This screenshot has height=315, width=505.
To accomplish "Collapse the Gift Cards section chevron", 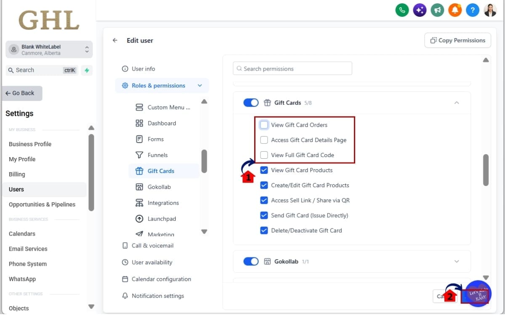I will pos(457,102).
